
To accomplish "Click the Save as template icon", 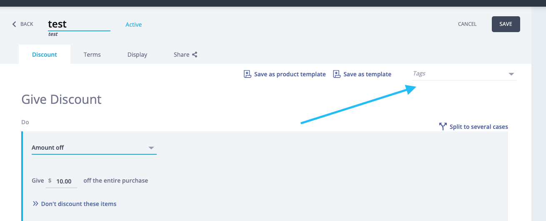I will point(337,74).
